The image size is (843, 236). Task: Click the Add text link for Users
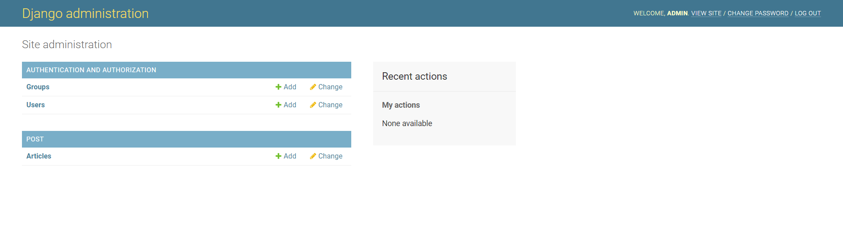coord(290,105)
